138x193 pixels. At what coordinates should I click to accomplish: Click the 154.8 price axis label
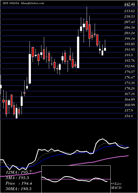[129, 116]
